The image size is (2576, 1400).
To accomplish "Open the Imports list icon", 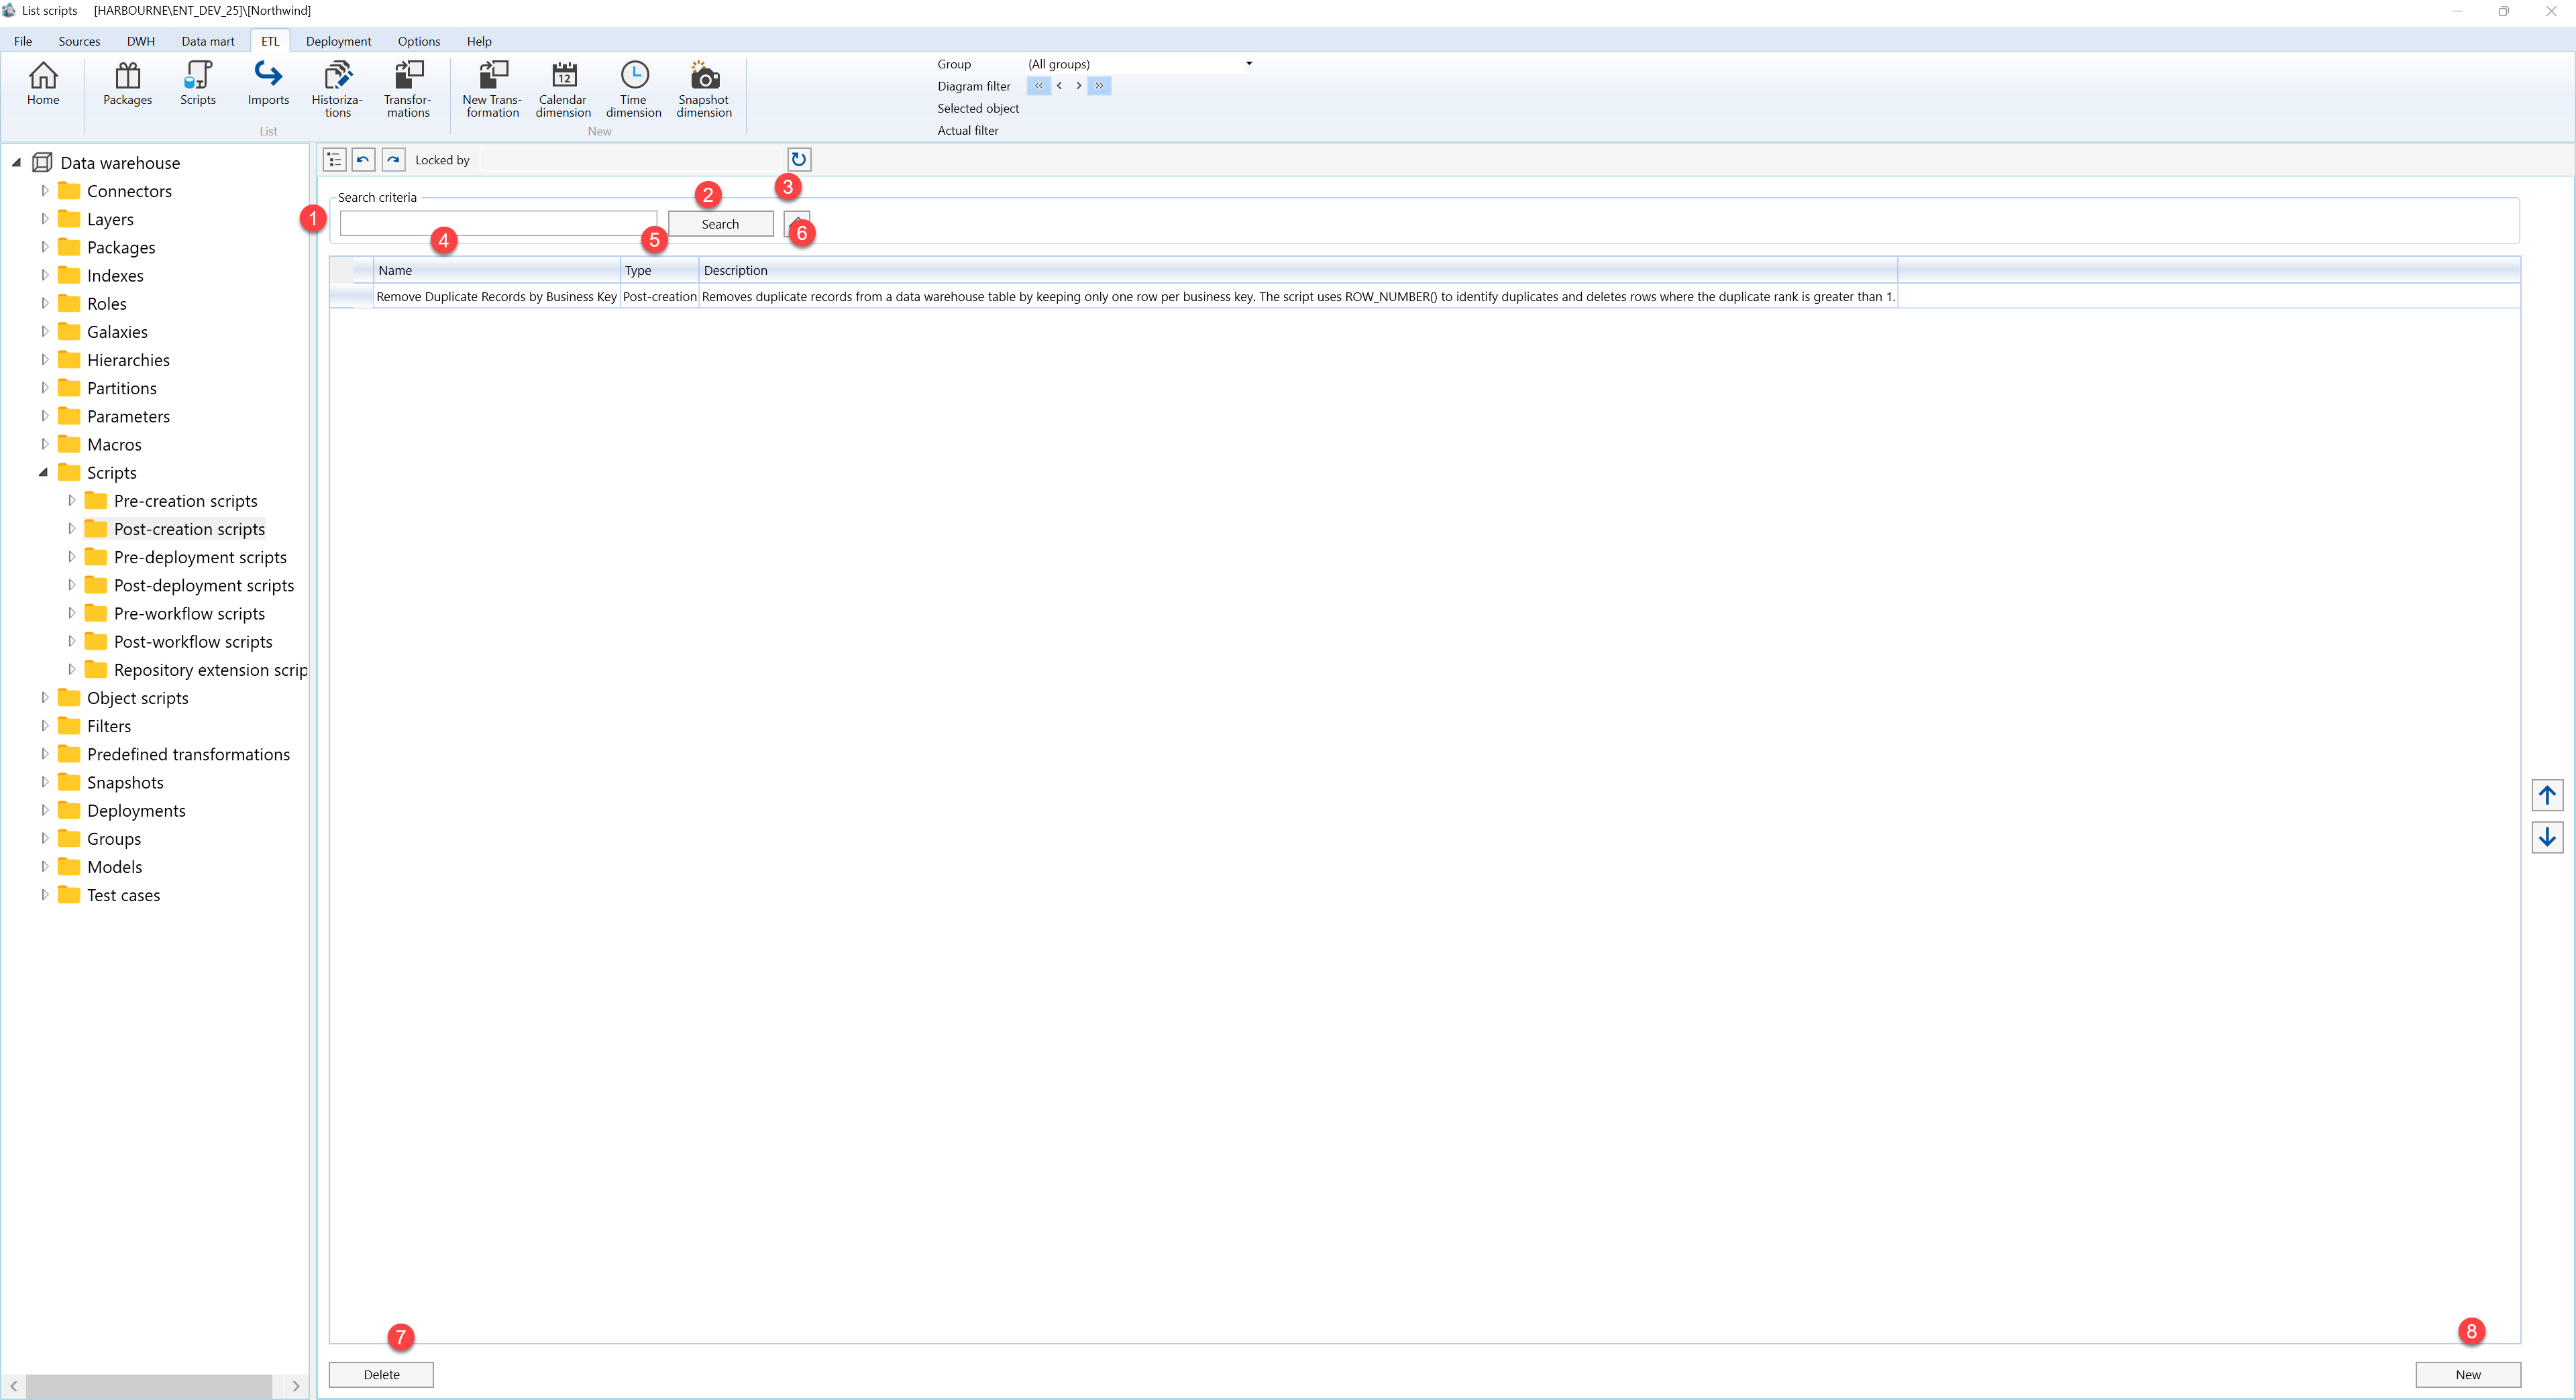I will pyautogui.click(x=268, y=83).
